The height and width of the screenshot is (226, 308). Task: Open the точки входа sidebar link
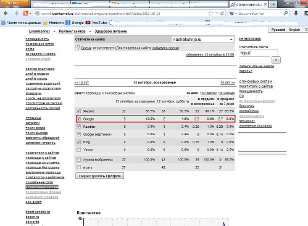tap(35, 128)
